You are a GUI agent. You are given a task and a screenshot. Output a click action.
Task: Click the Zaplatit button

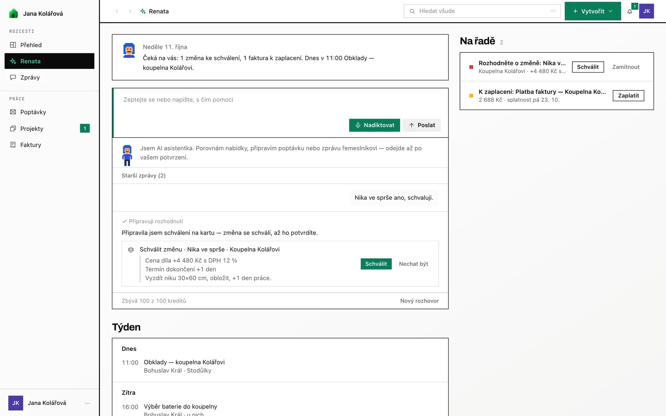628,96
